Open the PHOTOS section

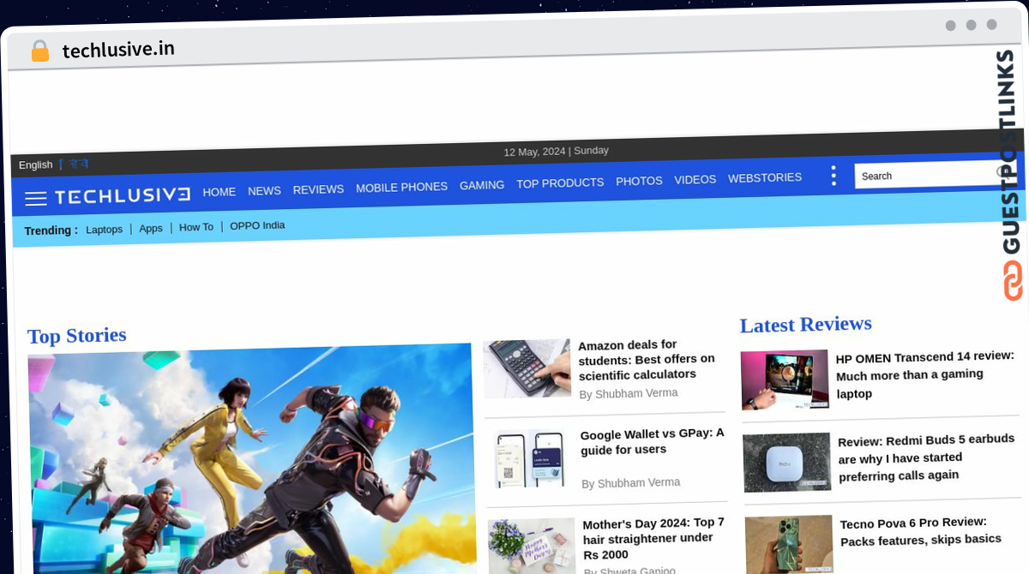click(639, 181)
